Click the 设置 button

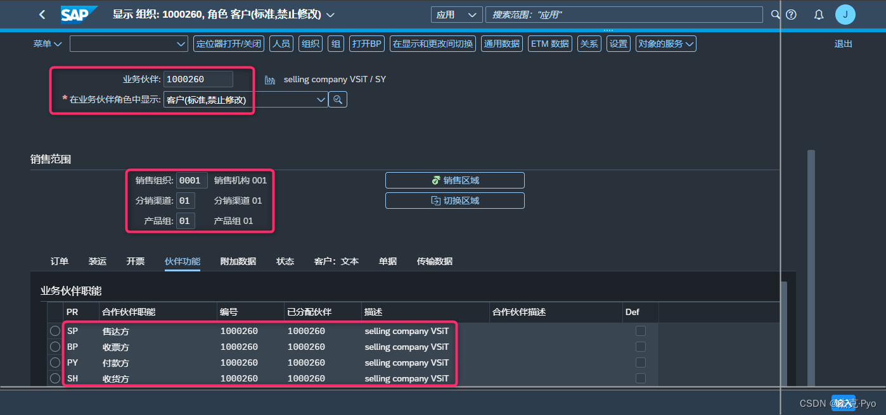point(619,44)
